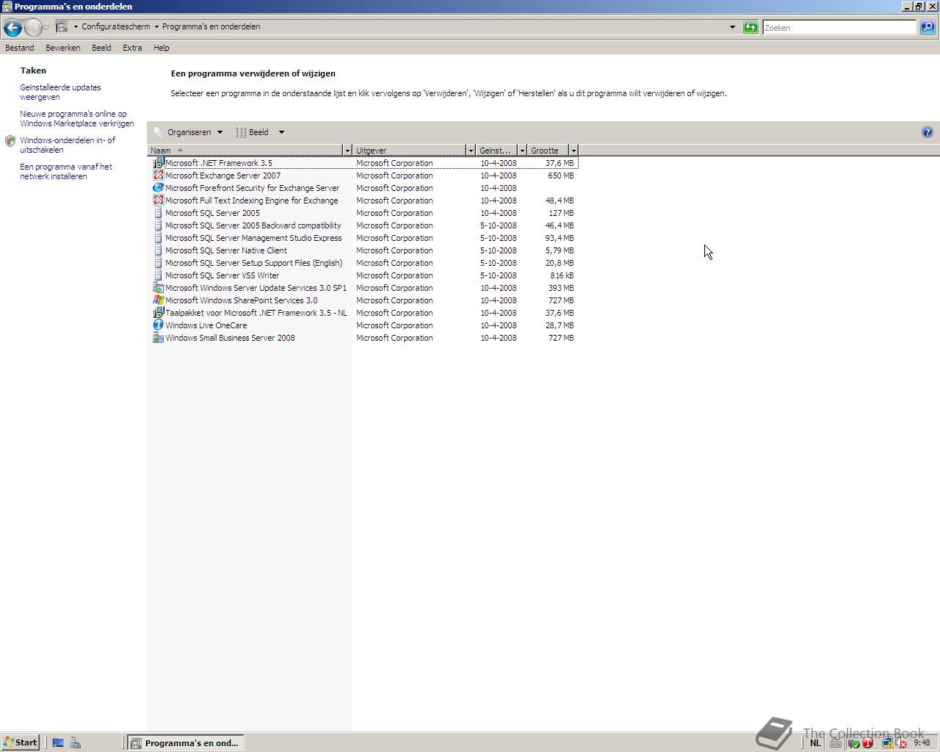Click the Microsoft Exchange Server 2007 name
940x752 pixels.
[223, 176]
